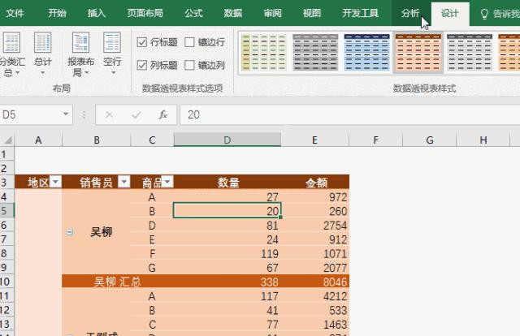
Task: Select column H header
Action: click(x=483, y=140)
